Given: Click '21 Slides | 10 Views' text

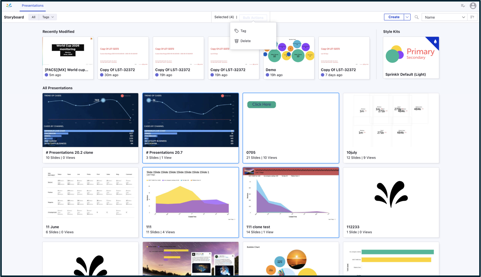Looking at the screenshot, I should click(x=262, y=158).
